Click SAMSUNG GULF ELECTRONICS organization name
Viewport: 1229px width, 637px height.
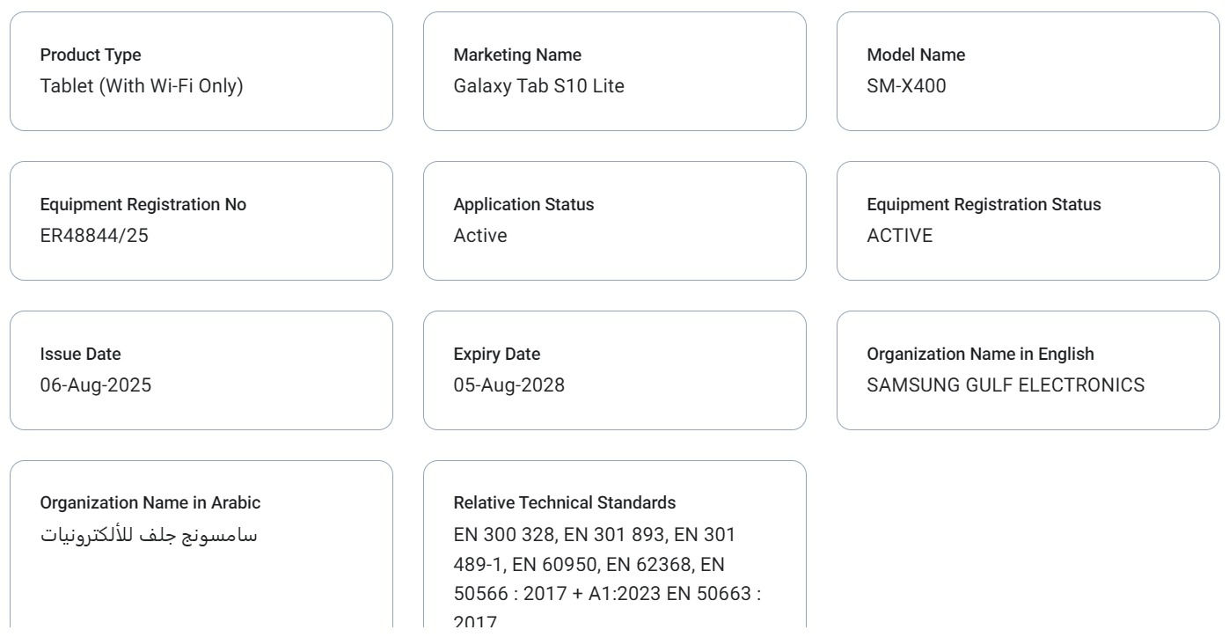tap(1006, 385)
